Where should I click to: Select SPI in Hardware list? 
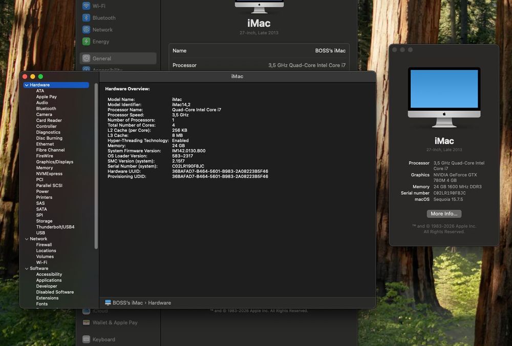(x=39, y=215)
